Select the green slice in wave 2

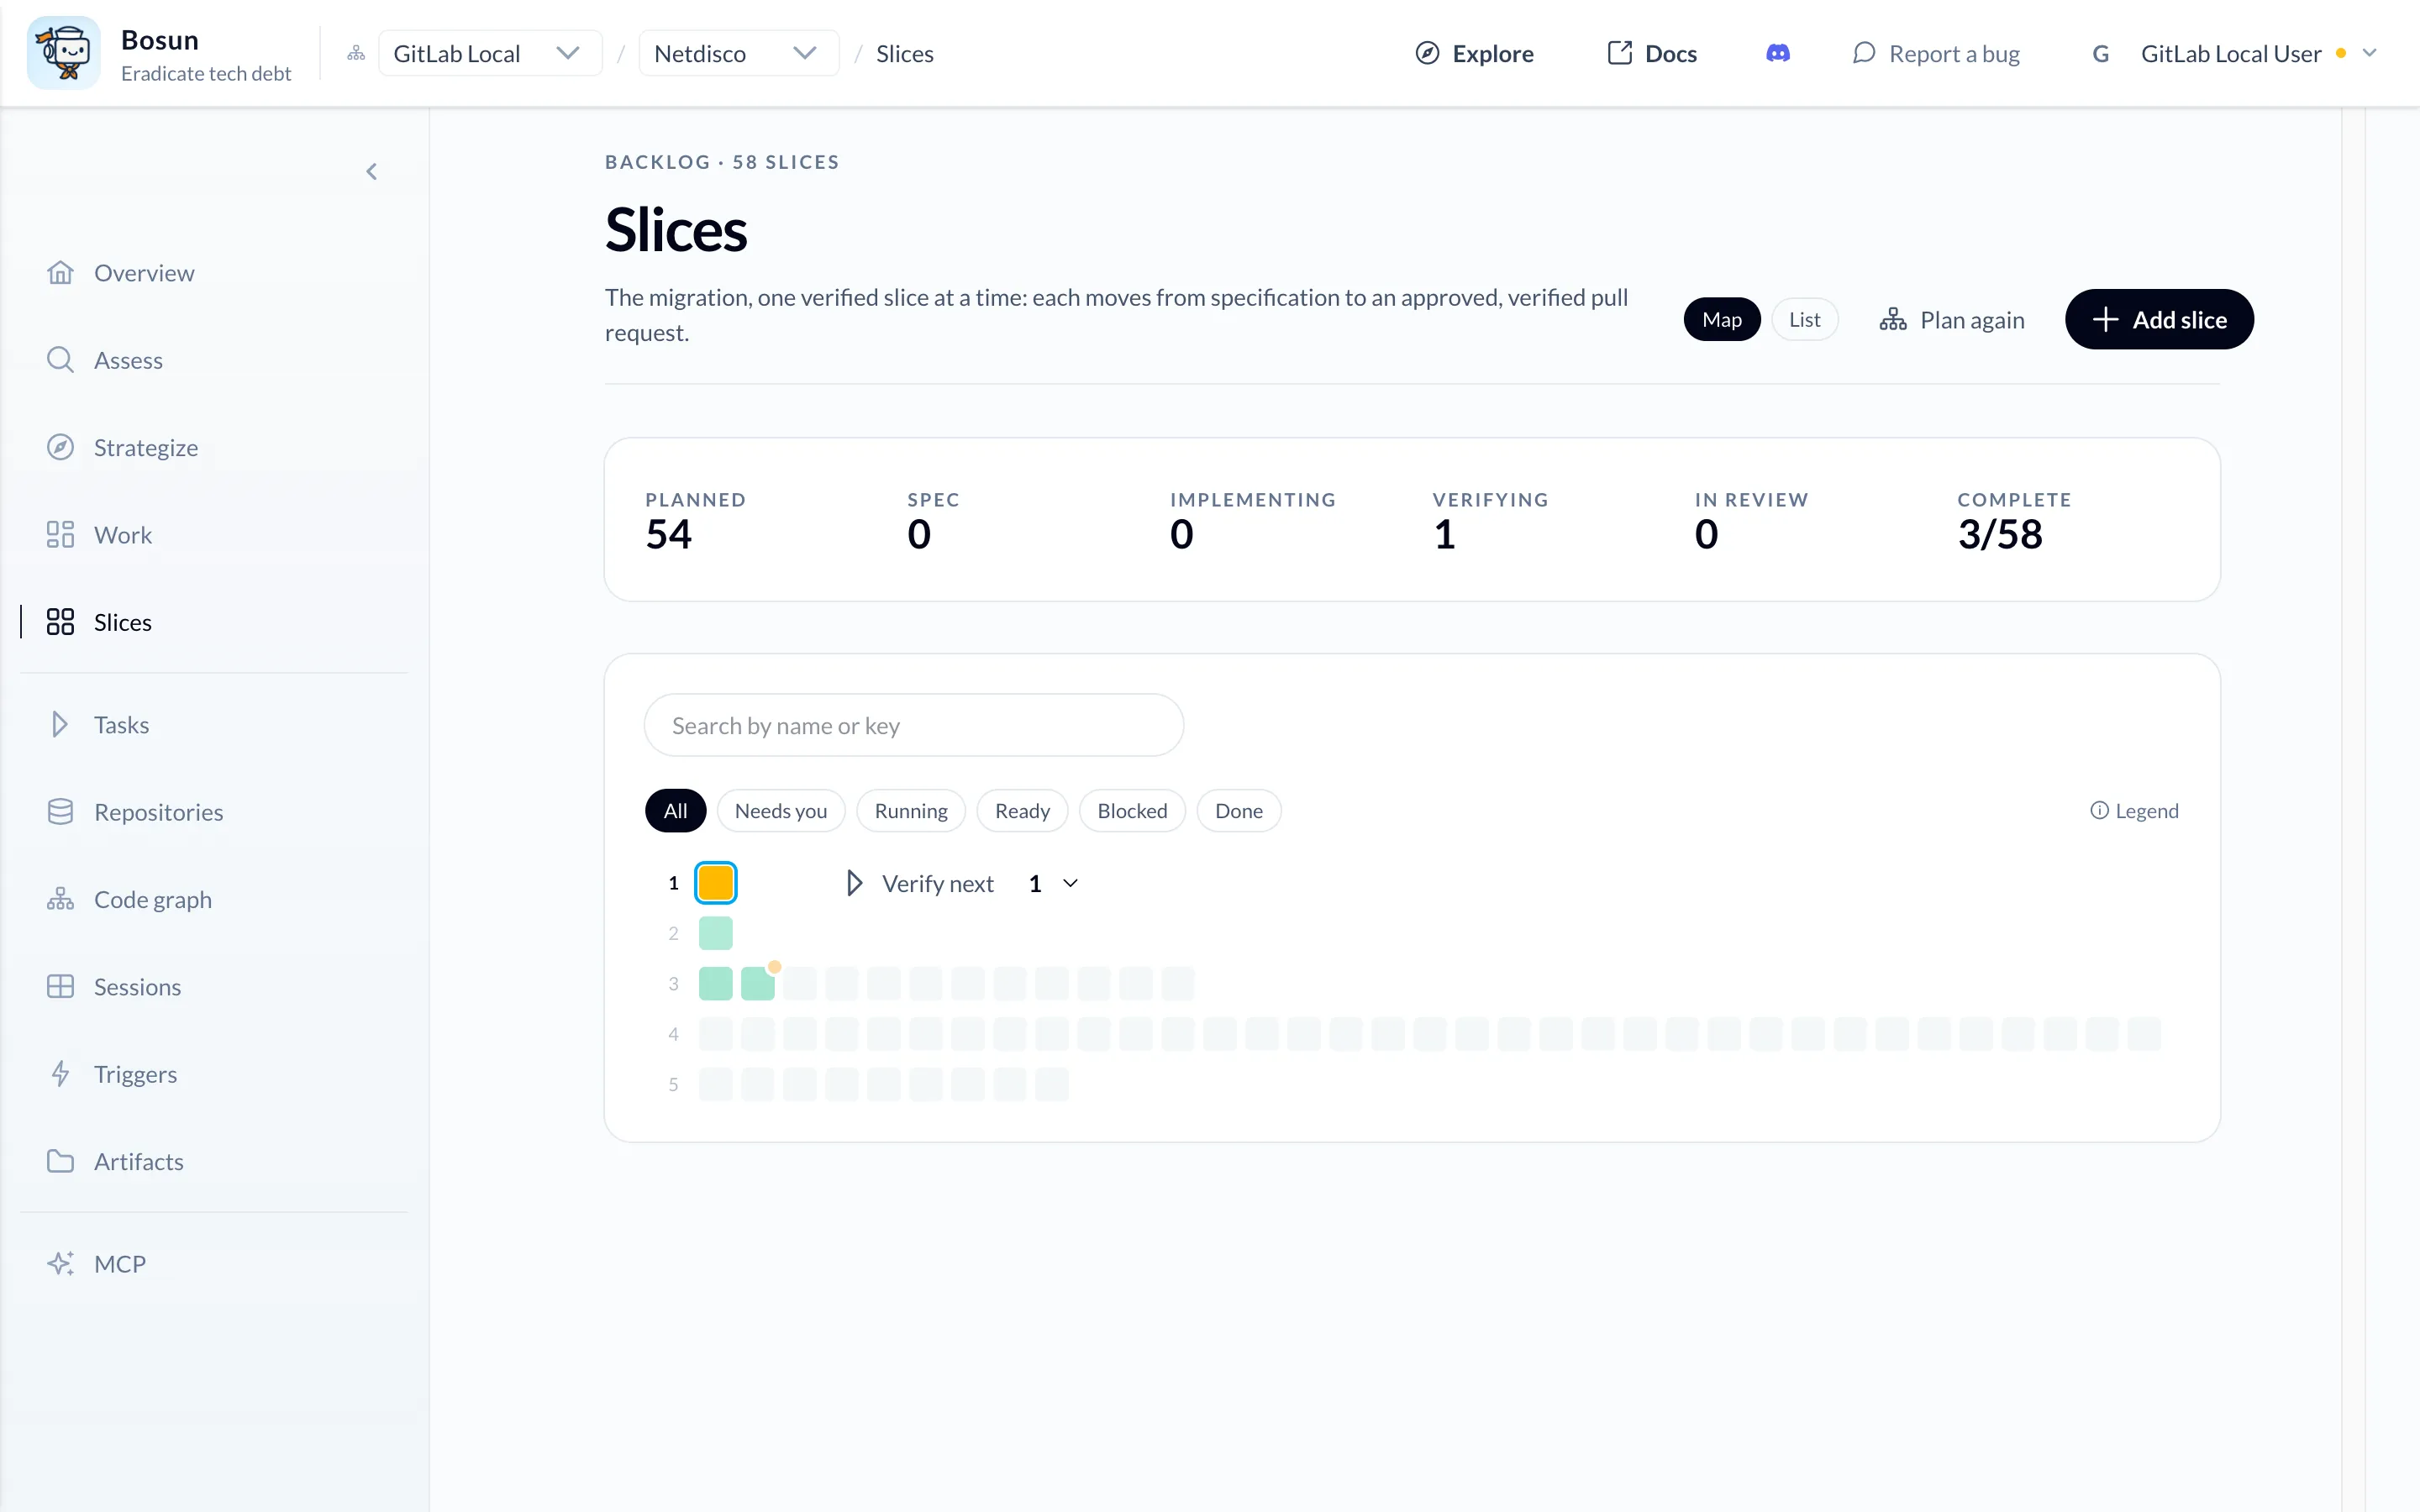click(716, 933)
